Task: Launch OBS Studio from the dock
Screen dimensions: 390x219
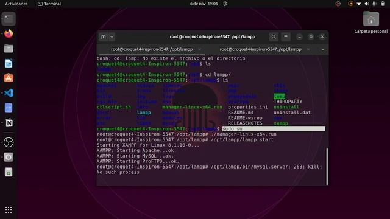Action: pyautogui.click(x=9, y=142)
